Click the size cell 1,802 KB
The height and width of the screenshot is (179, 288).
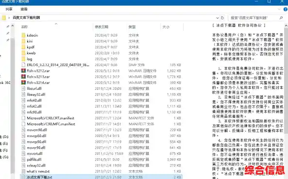[174, 71]
